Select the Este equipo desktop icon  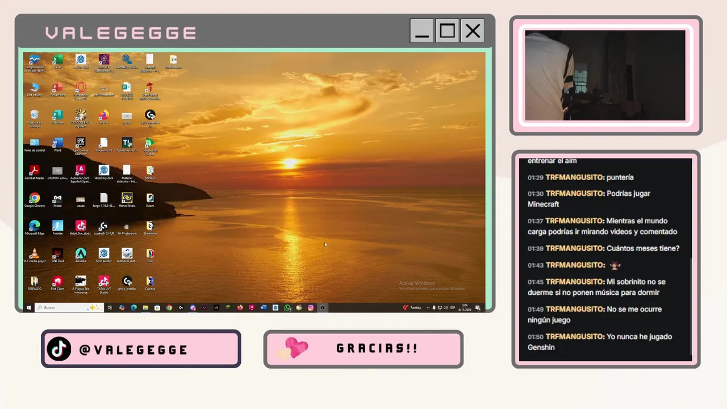coord(35,89)
